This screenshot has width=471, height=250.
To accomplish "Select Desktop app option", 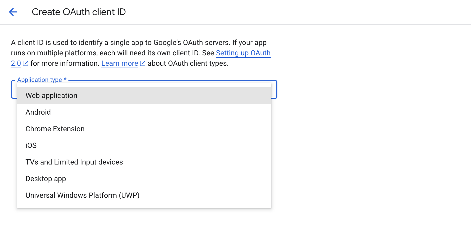I will pos(144,179).
